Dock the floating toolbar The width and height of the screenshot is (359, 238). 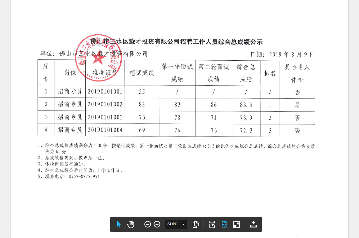tap(254, 224)
